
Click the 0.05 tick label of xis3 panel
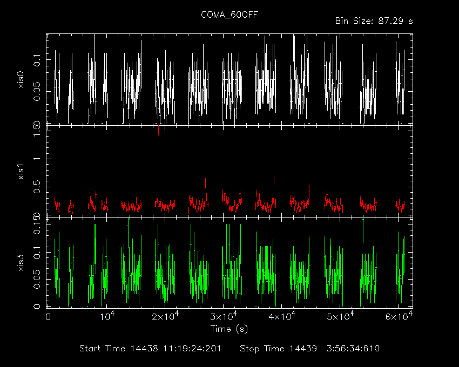point(37,279)
